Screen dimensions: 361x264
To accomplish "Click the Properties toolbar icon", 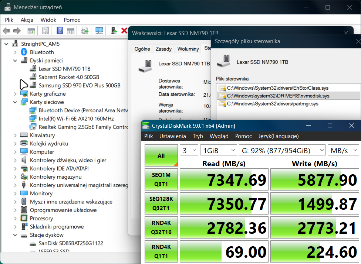I will pos(45,31).
